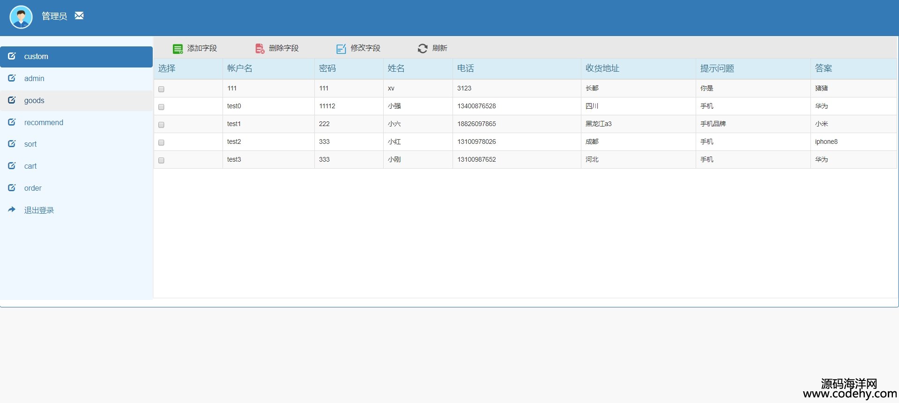
Task: Go to the order table
Action: pos(33,188)
